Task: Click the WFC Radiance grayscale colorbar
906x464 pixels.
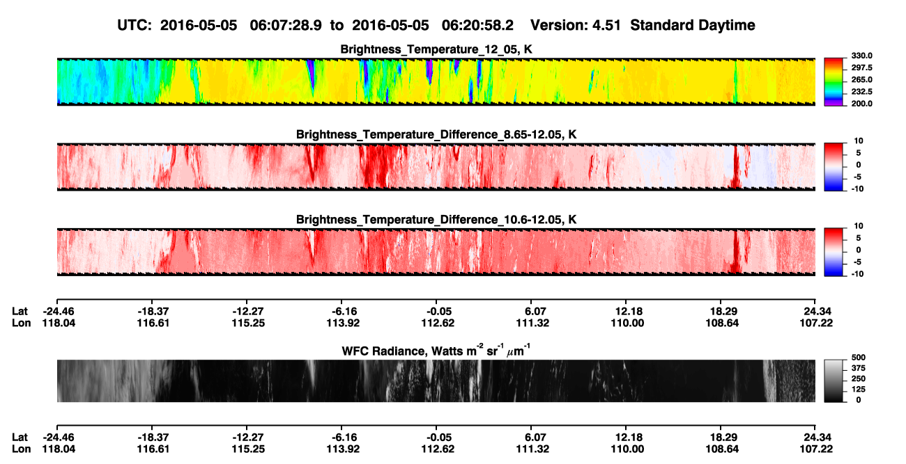Action: pyautogui.click(x=835, y=381)
